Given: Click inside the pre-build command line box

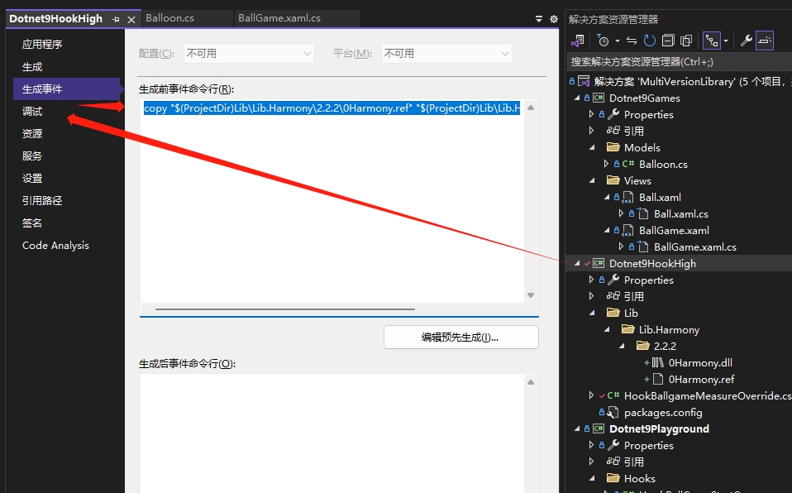Looking at the screenshot, I should click(x=332, y=203).
